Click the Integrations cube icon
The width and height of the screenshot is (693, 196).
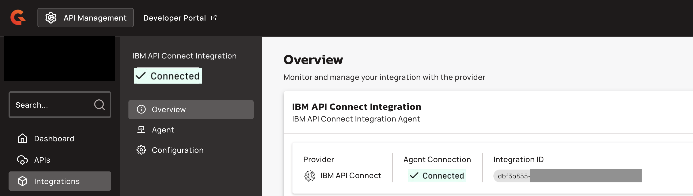[x=22, y=181]
